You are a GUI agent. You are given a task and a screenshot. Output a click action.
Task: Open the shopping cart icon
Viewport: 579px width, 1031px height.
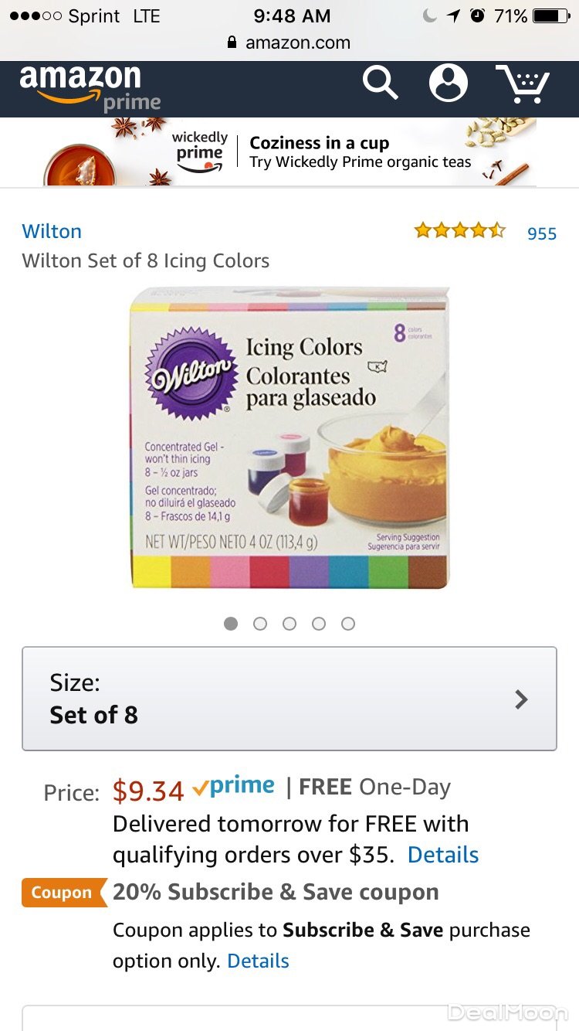pyautogui.click(x=522, y=83)
